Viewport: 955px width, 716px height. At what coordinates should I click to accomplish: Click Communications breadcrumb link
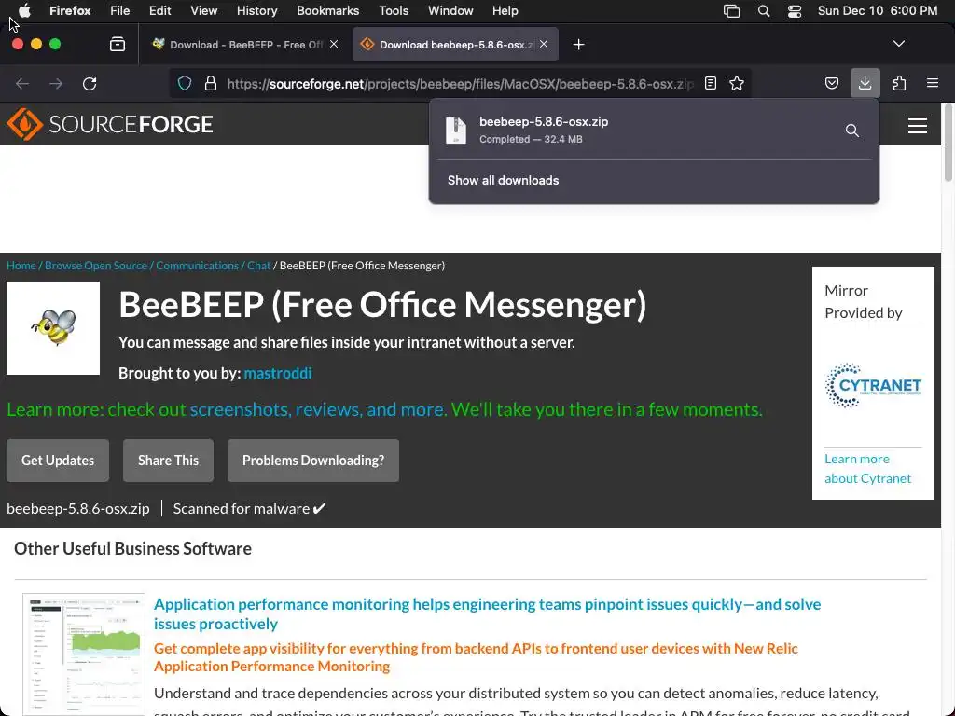197,266
